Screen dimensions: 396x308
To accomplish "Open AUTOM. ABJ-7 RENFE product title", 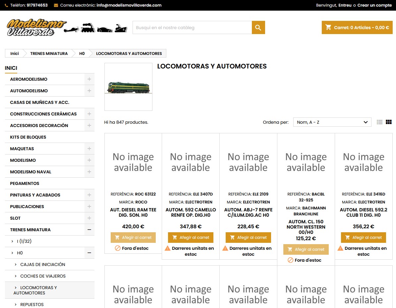I will (x=248, y=212).
